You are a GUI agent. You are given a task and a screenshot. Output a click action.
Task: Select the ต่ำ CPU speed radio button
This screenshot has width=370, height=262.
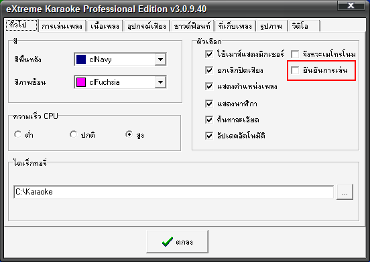[17, 134]
